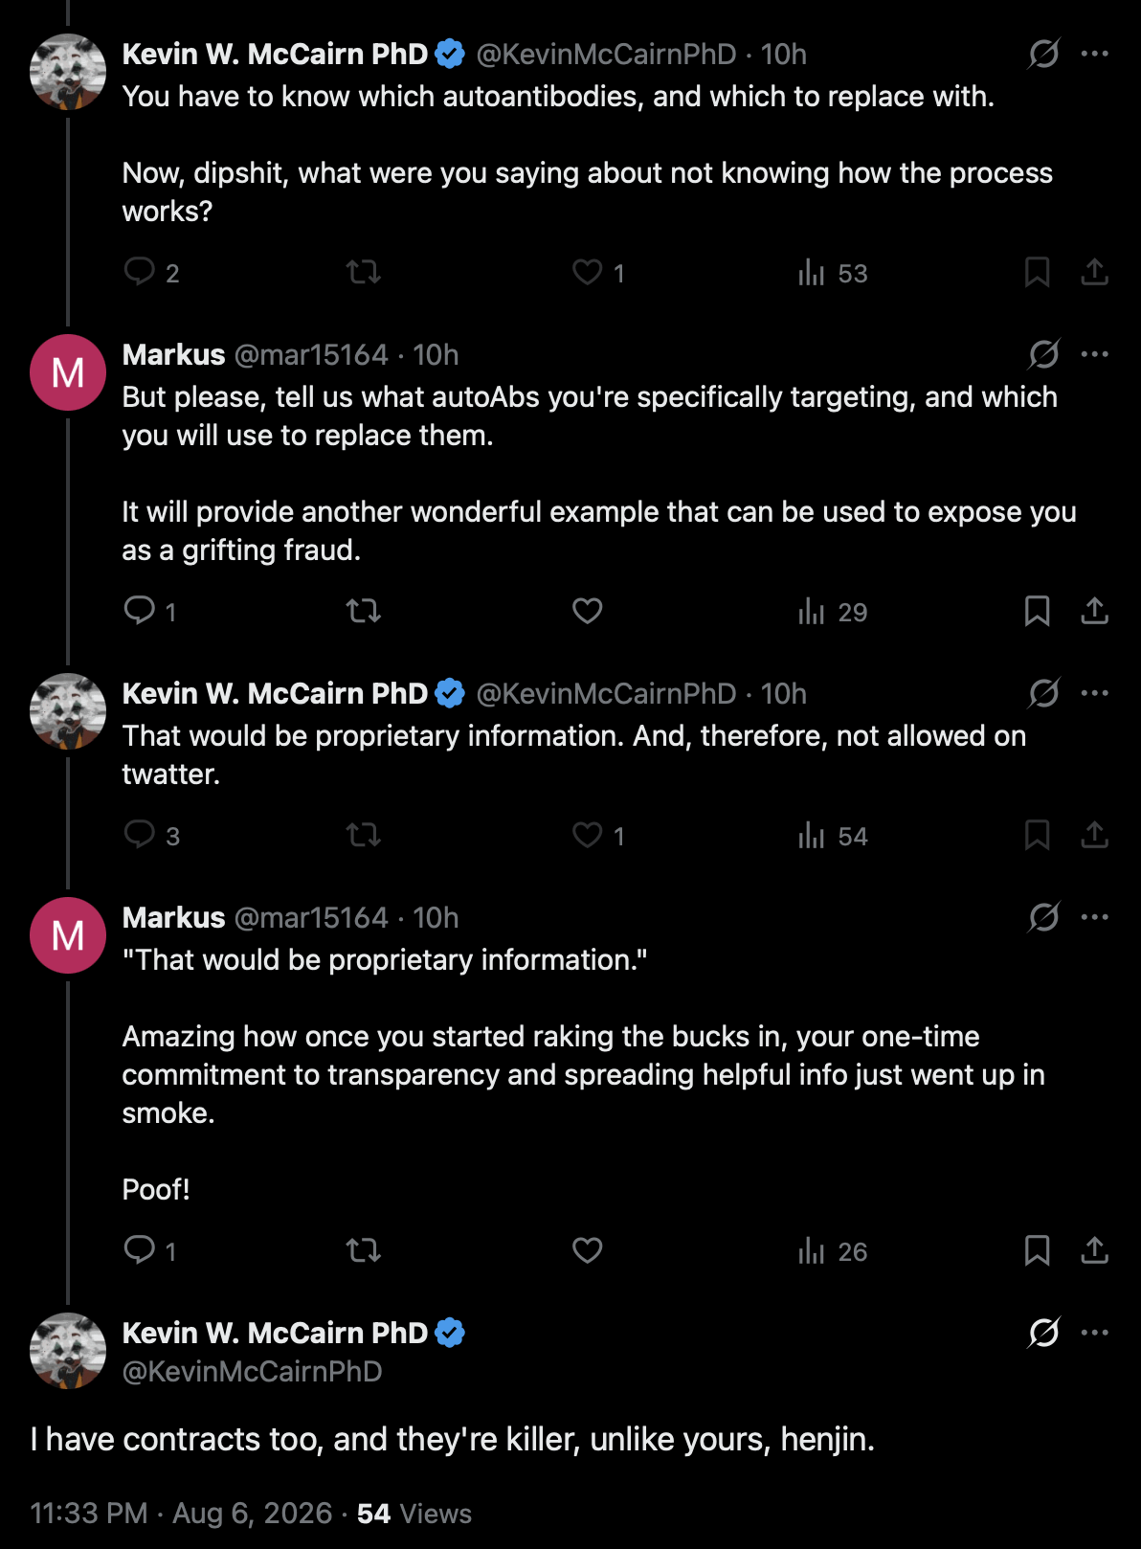The image size is (1141, 1549).
Task: Expand more menu on final main tweet
Action: 1094,1333
